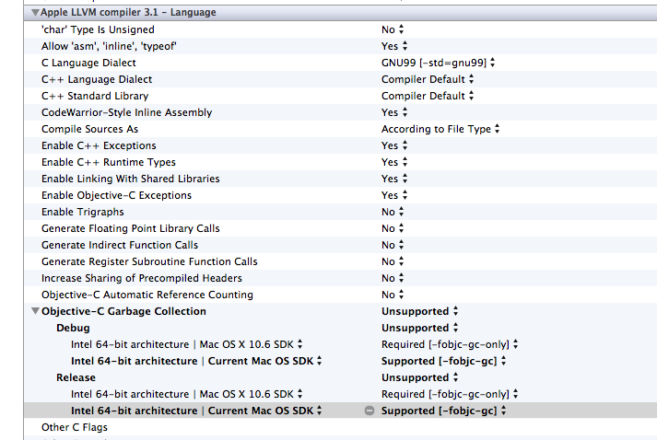The width and height of the screenshot is (657, 440).
Task: Change Allow 'asm', 'inline', 'typeof' value
Action: click(394, 46)
